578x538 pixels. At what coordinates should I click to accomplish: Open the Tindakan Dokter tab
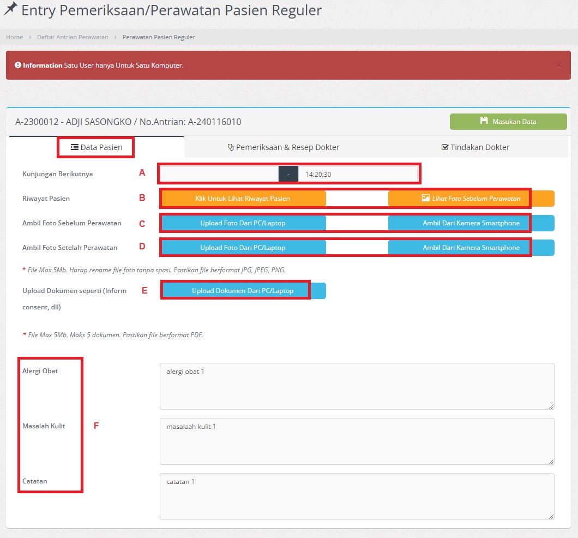click(x=475, y=147)
